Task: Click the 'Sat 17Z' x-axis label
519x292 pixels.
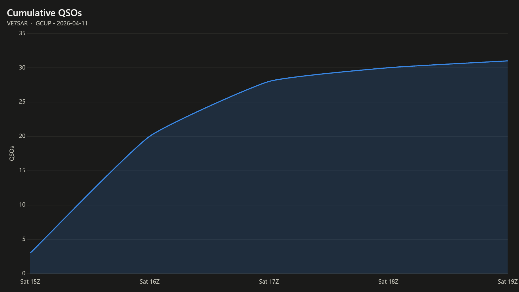Action: click(269, 282)
